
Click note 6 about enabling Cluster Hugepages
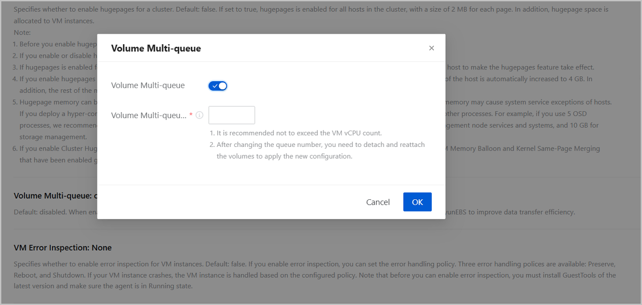pos(53,148)
